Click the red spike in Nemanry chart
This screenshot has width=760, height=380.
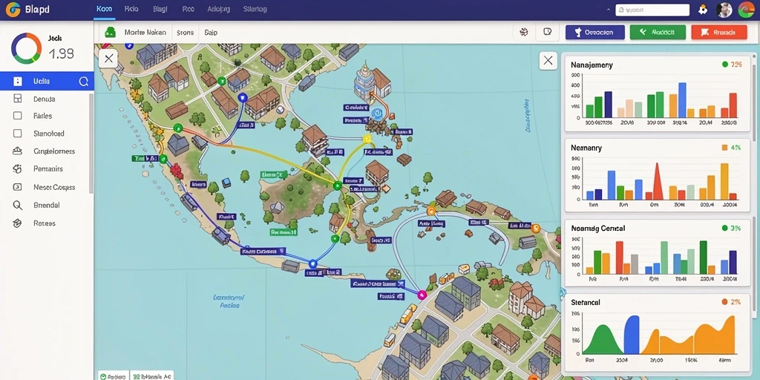pyautogui.click(x=658, y=182)
